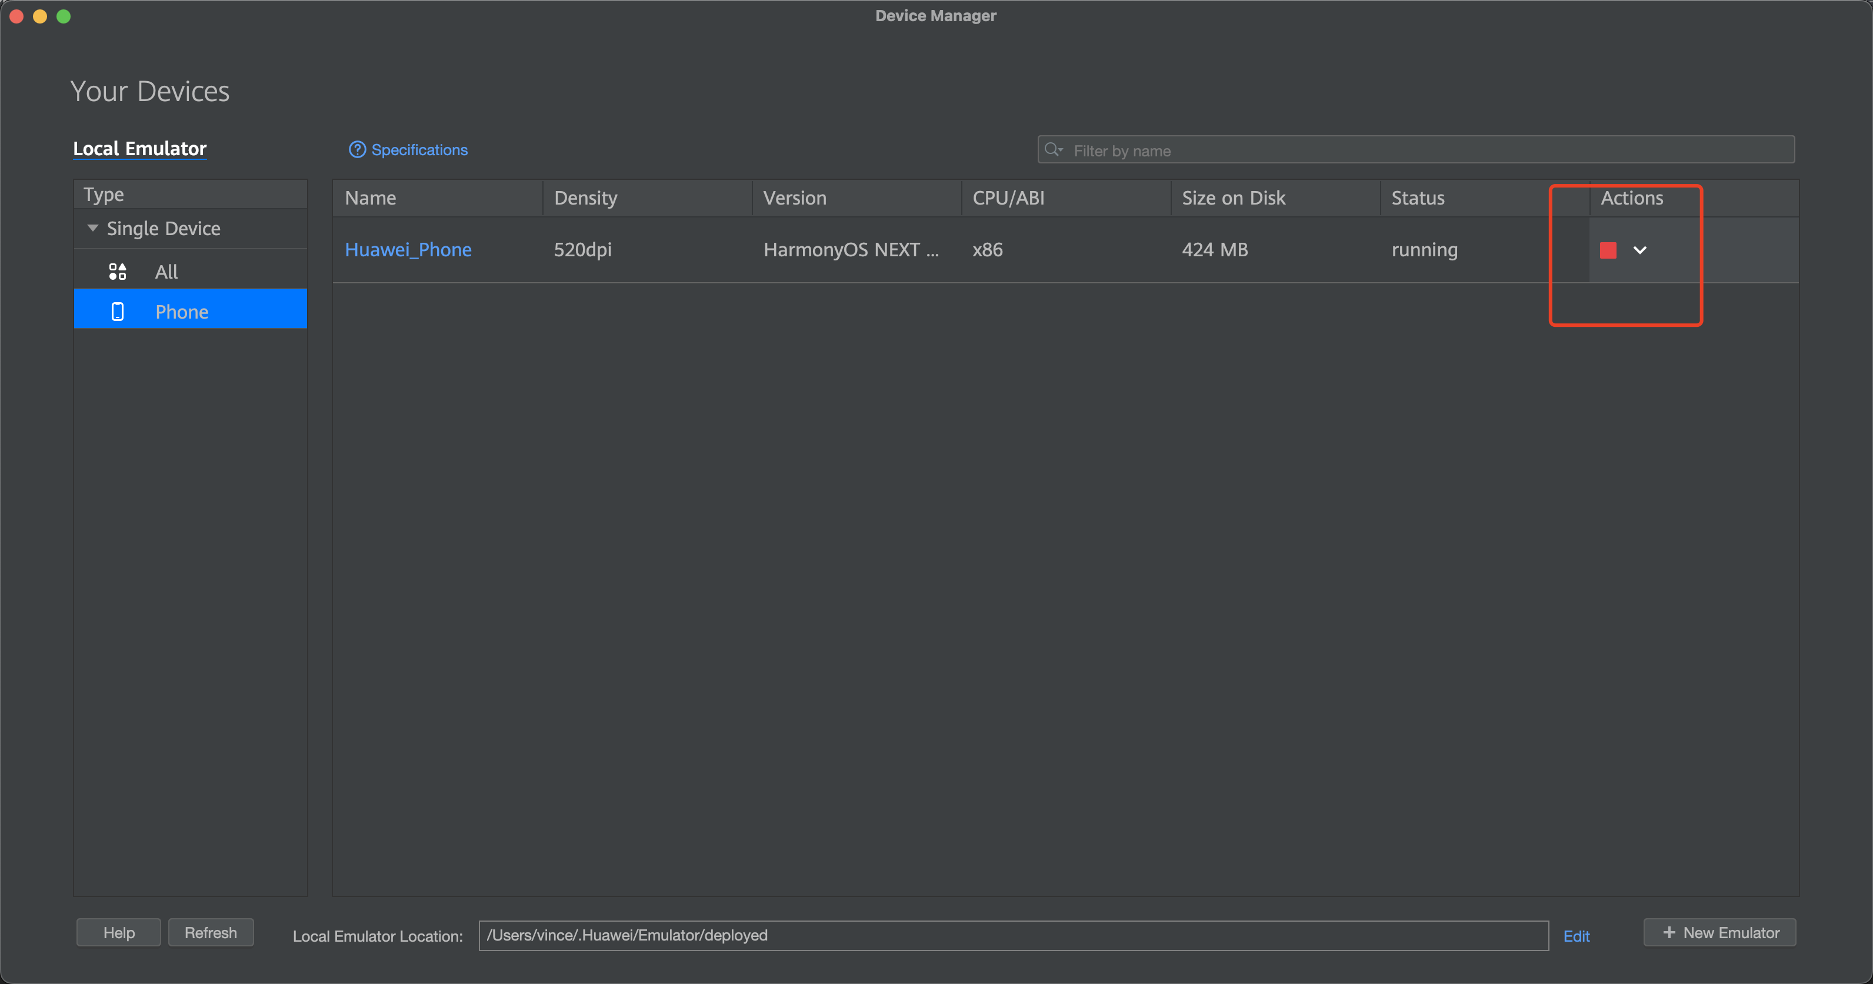Create a New Emulator
The height and width of the screenshot is (984, 1873).
point(1719,932)
